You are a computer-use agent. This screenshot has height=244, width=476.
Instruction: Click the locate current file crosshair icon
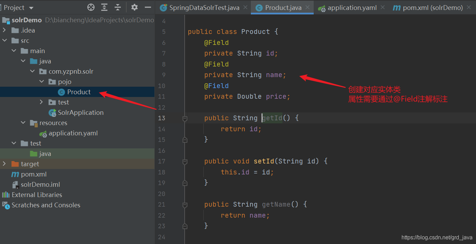click(x=91, y=7)
